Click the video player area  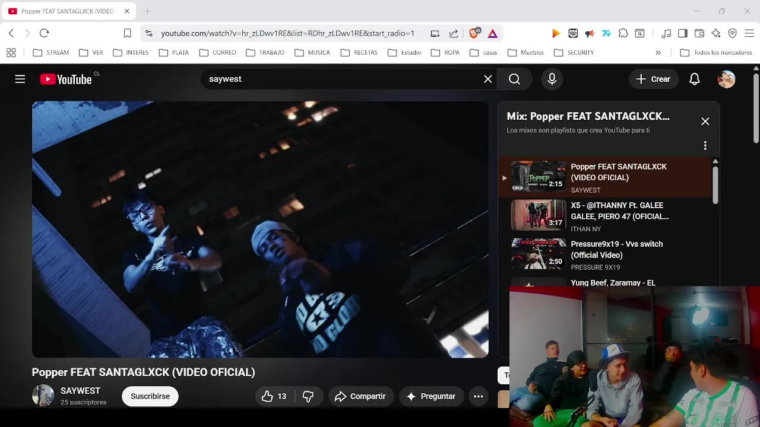point(260,229)
